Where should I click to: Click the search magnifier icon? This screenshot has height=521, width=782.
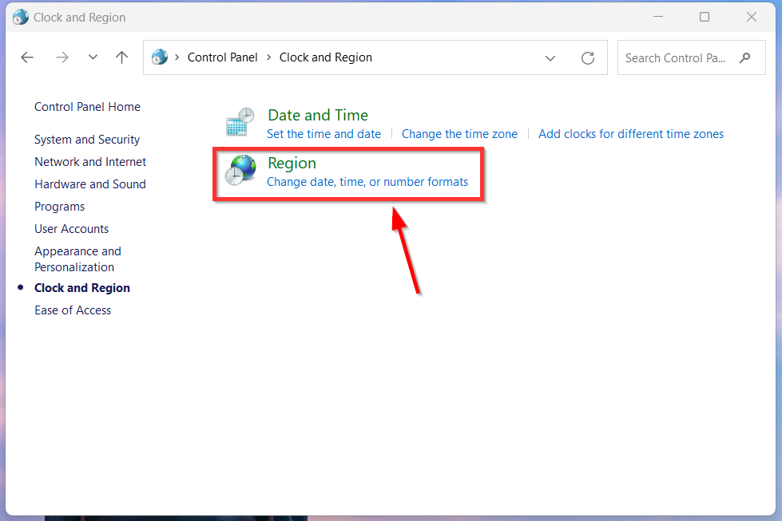coord(745,57)
